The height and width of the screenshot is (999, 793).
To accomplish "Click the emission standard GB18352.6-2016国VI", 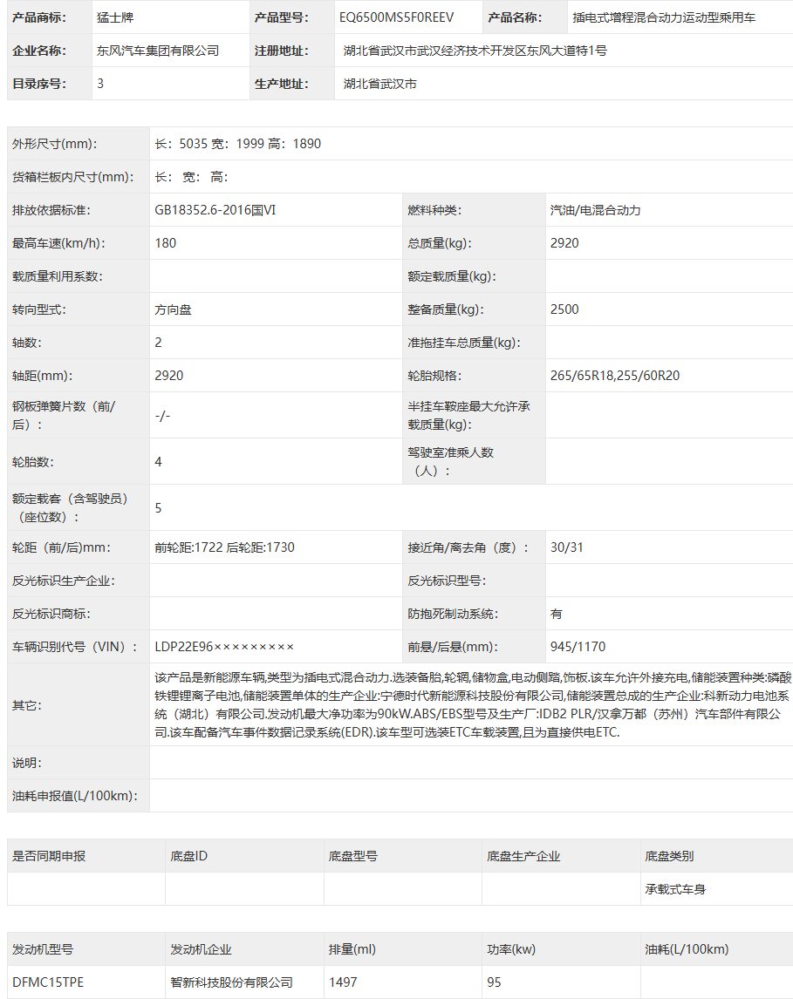I will point(215,210).
